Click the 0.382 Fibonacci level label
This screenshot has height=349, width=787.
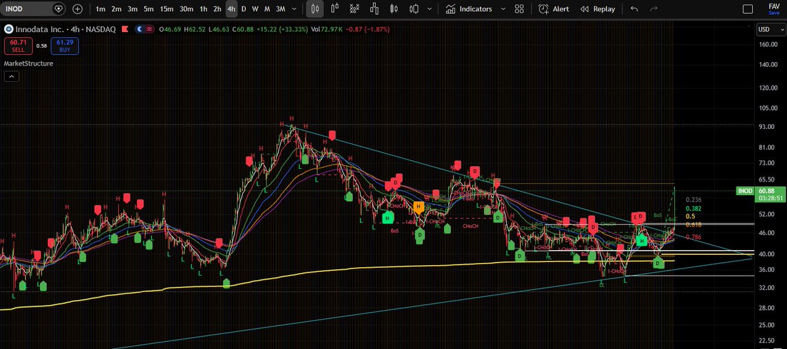[x=694, y=208]
